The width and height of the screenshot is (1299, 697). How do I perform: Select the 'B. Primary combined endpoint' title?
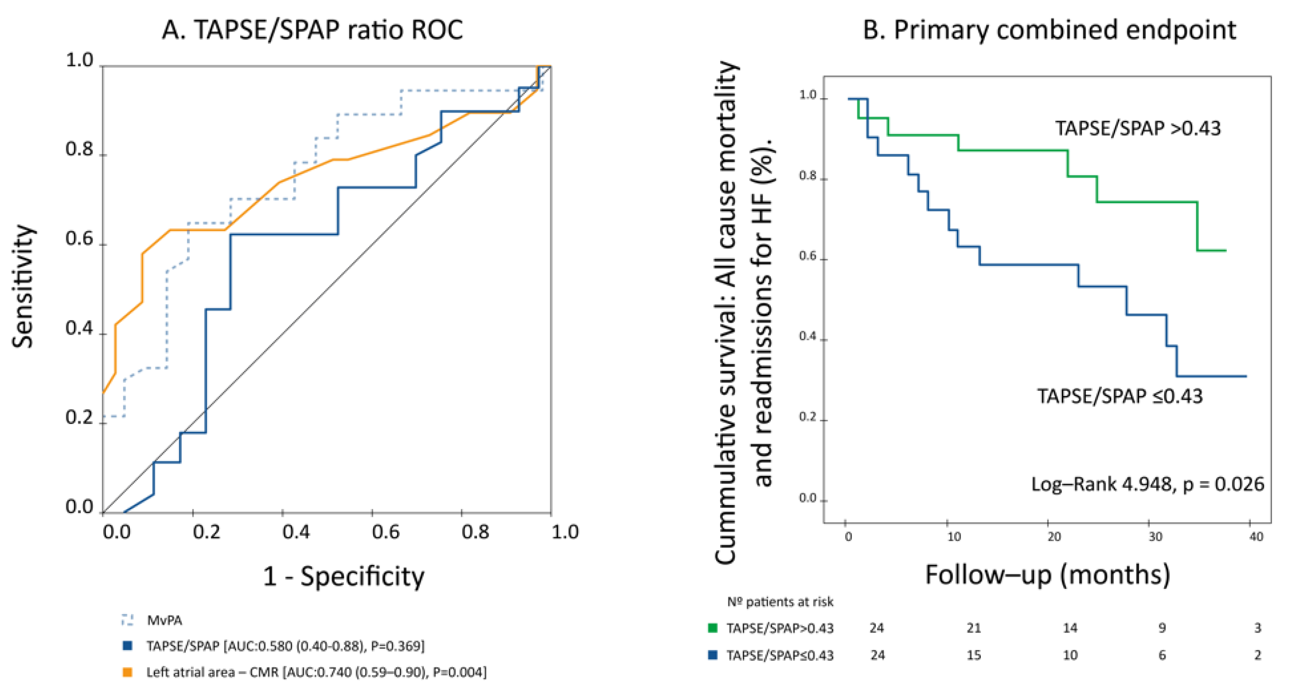pyautogui.click(x=1049, y=30)
